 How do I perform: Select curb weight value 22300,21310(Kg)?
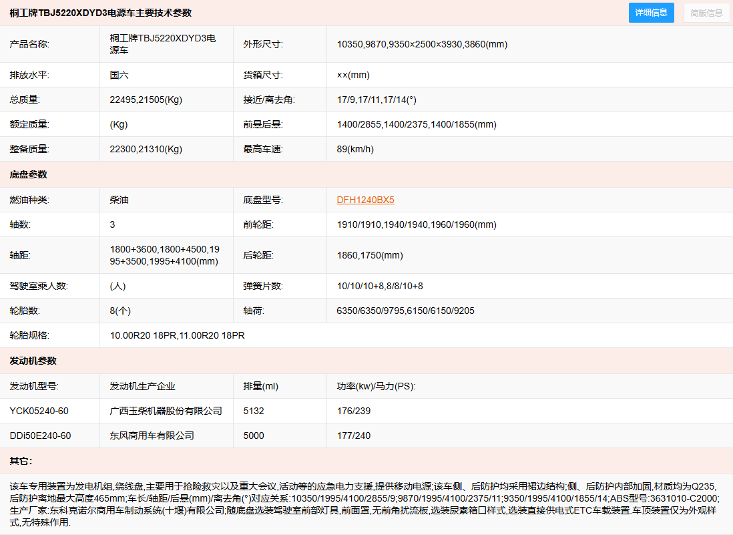pos(146,149)
